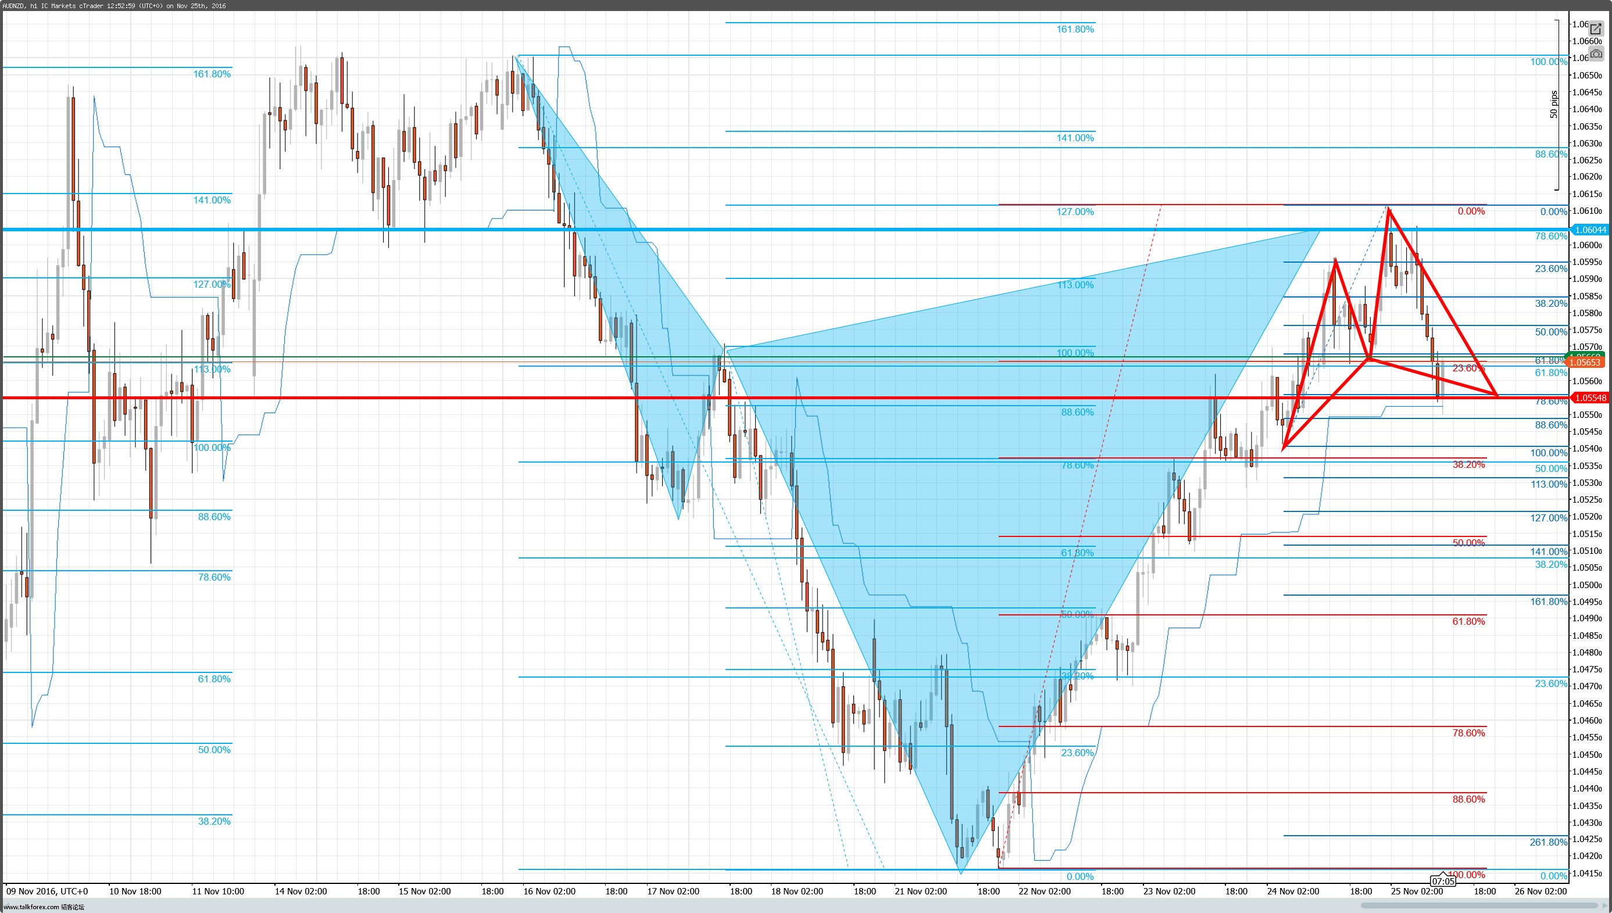Click the '11 Nov 10:00' time label
Screen dimensions: 1612x913
(x=217, y=891)
